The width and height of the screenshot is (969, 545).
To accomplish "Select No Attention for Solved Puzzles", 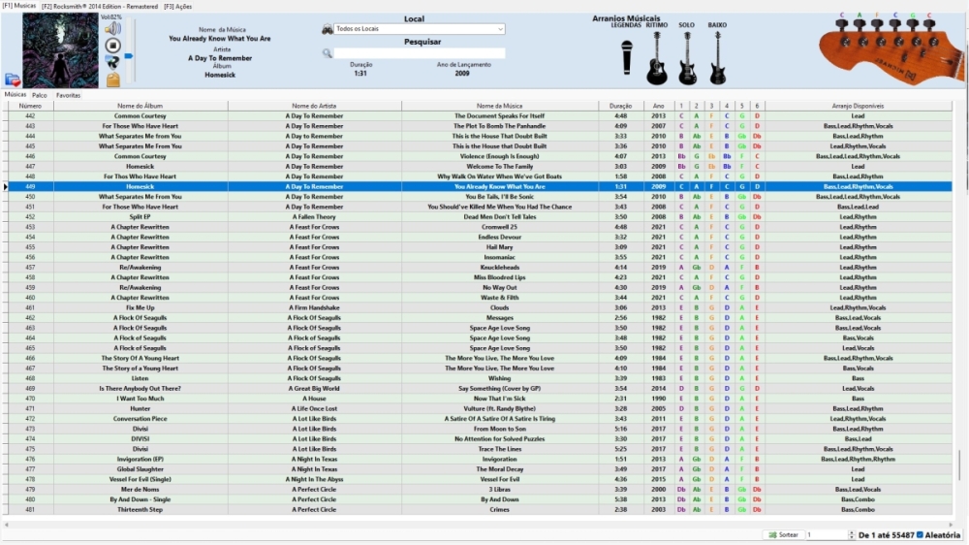I will 480,438.
